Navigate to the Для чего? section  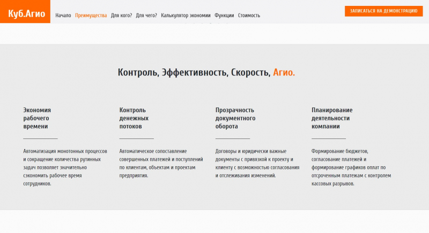point(146,15)
